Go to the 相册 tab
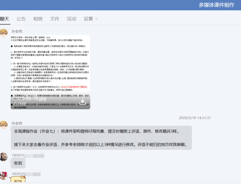Viewport: 241px width, 184px height. point(38,19)
